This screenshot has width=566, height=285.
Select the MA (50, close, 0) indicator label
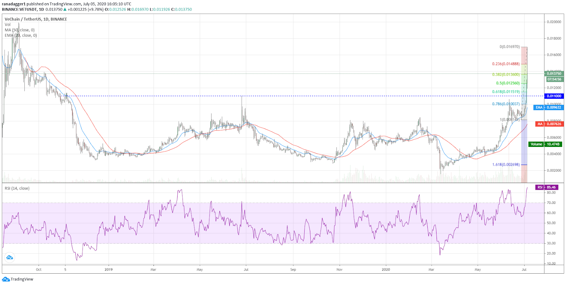pyautogui.click(x=20, y=30)
